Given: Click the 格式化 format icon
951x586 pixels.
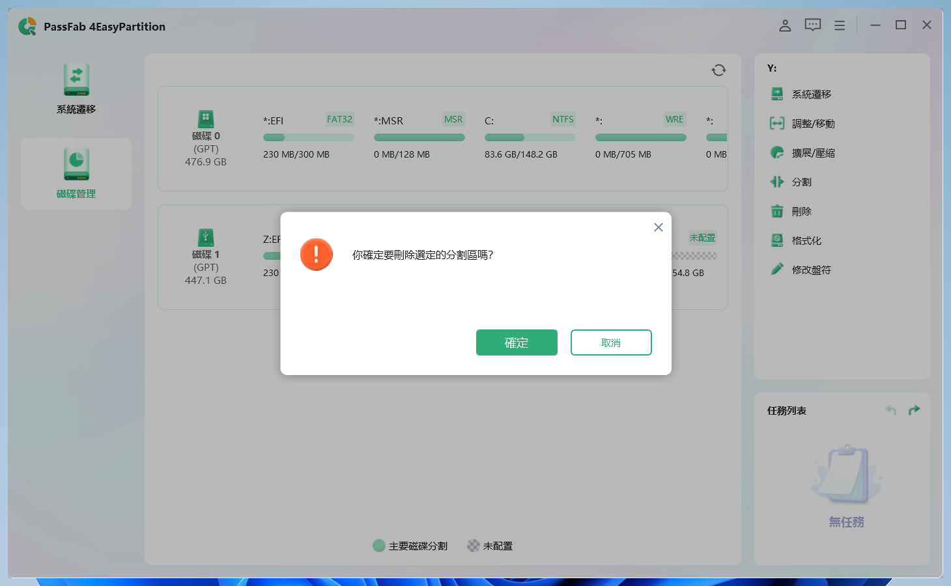Looking at the screenshot, I should coord(776,240).
